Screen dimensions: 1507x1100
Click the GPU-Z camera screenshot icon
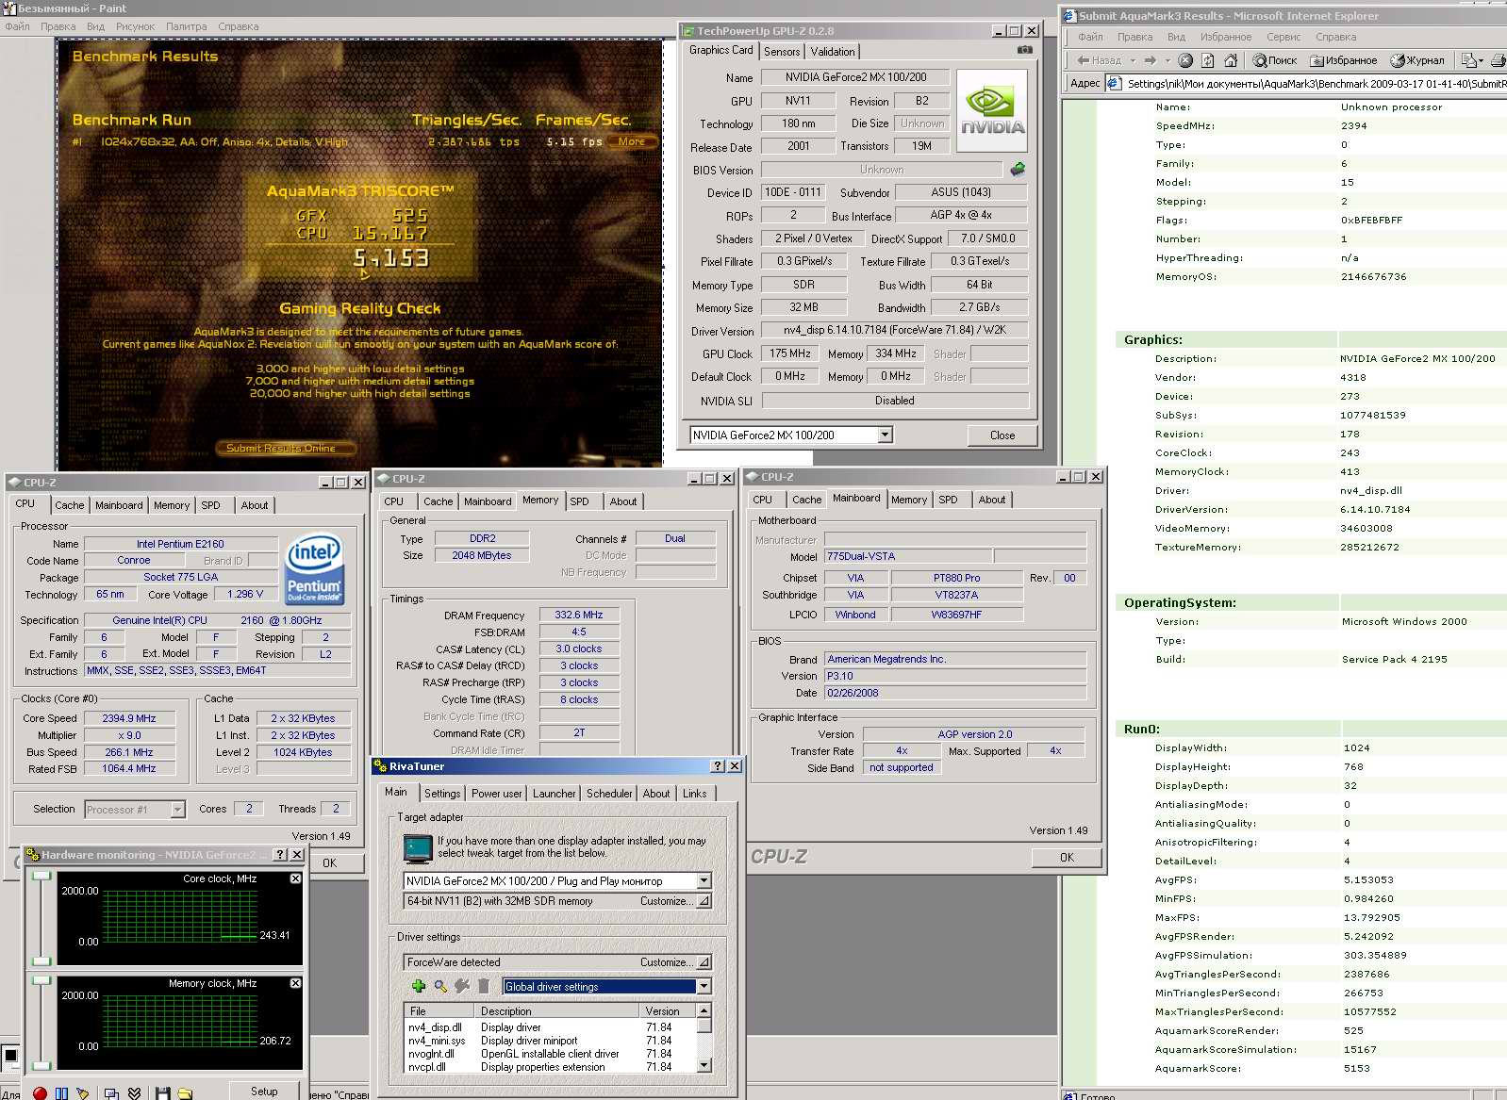pos(1025,50)
